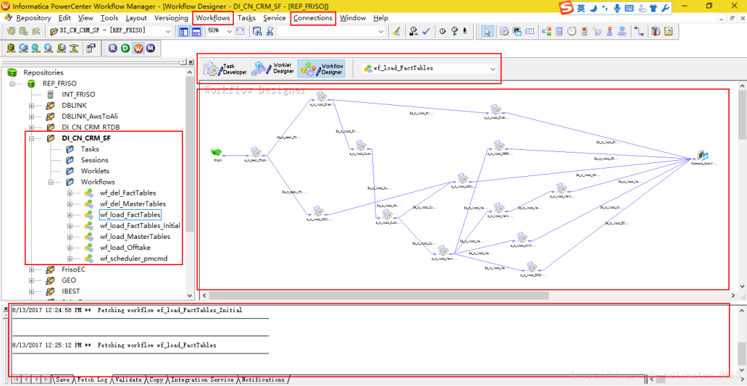
Task: Click the find next binoculars icon
Action: (270, 31)
